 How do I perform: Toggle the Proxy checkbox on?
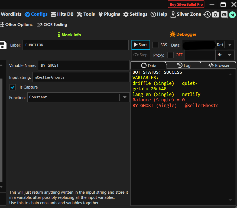[x=170, y=55]
